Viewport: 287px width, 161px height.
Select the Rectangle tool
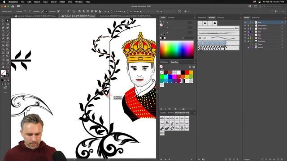tap(3, 35)
